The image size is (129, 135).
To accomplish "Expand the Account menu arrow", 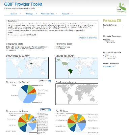I will click(72, 14).
